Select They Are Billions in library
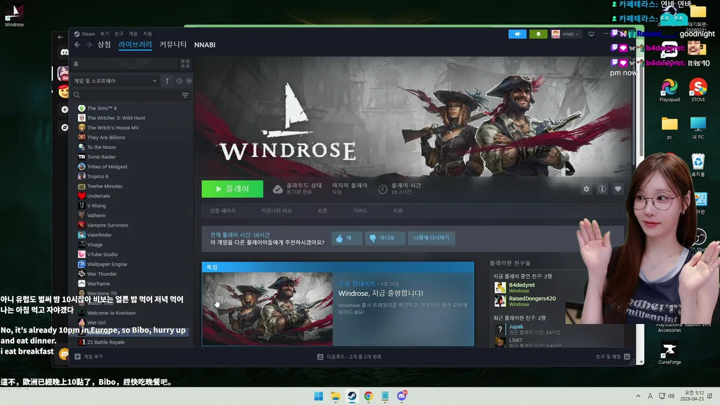 point(106,137)
